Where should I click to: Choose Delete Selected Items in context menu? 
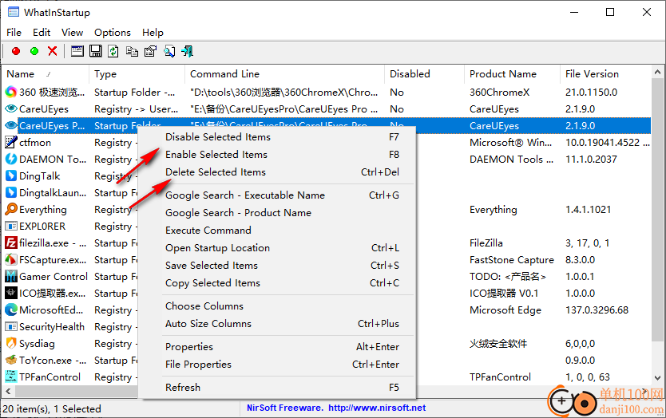click(x=278, y=172)
